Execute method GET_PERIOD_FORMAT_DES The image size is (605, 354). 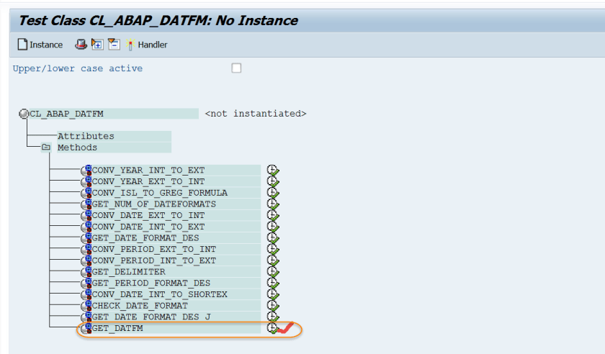pos(273,283)
